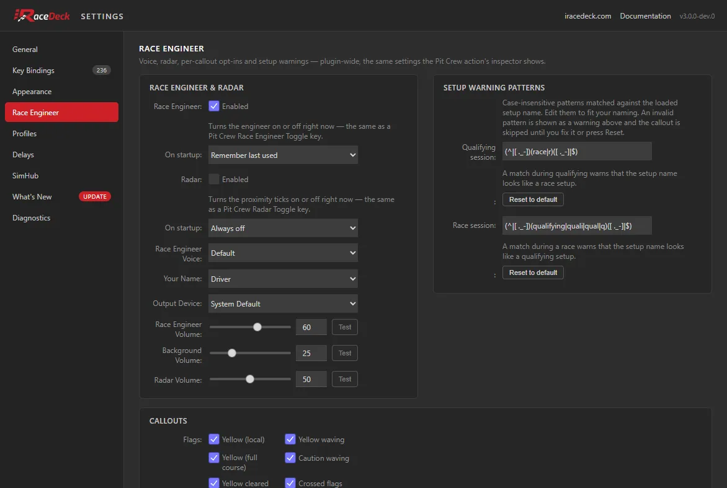
Task: Toggle the Yellow waving checkbox
Action: pos(290,439)
